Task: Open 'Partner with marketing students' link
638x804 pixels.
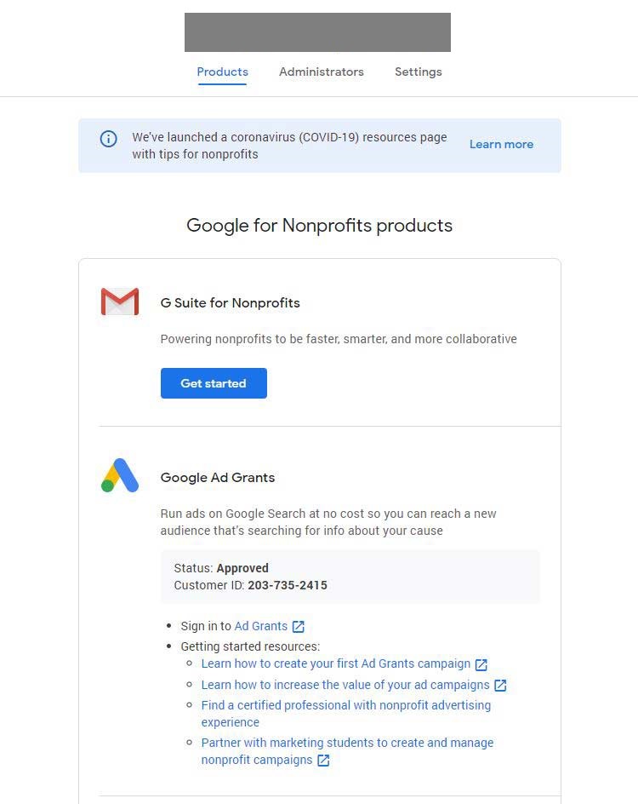Action: click(x=347, y=743)
